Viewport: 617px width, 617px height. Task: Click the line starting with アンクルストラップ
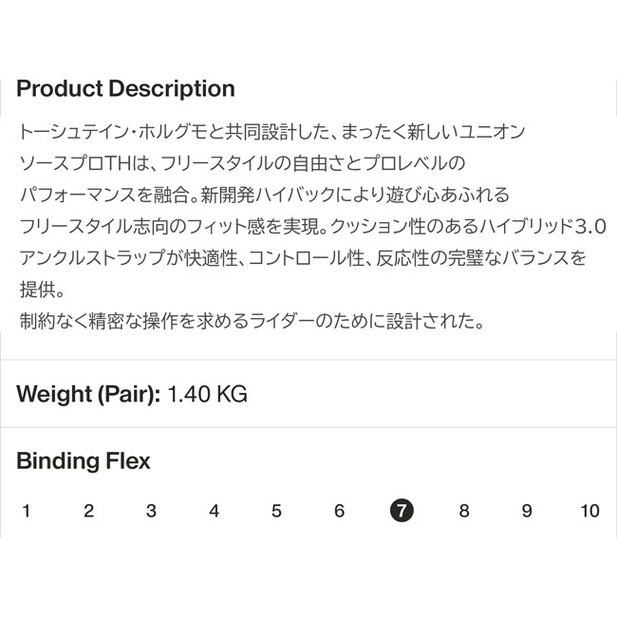(x=303, y=257)
